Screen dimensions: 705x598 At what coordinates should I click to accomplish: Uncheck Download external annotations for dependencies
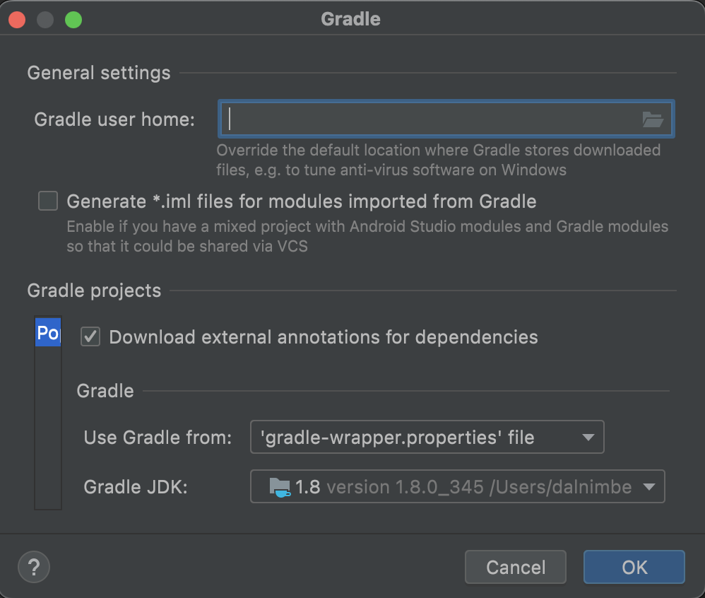pos(90,336)
